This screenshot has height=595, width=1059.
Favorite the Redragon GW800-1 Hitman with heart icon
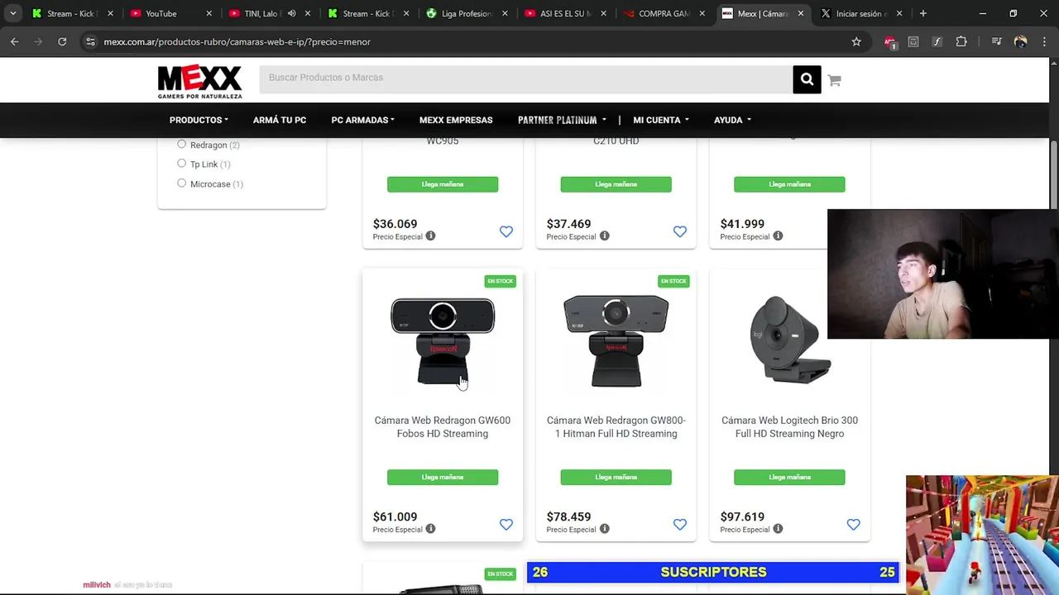[x=680, y=524]
